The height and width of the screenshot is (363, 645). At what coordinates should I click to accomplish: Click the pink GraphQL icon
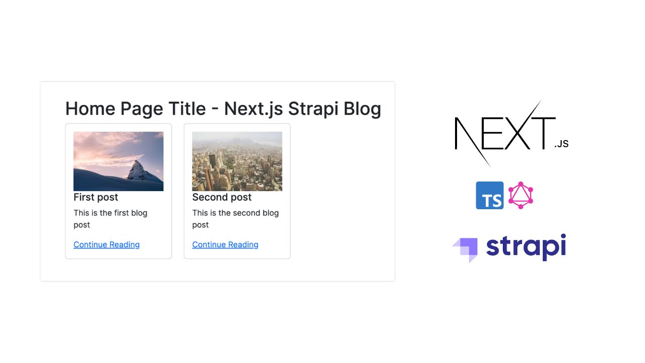[521, 195]
